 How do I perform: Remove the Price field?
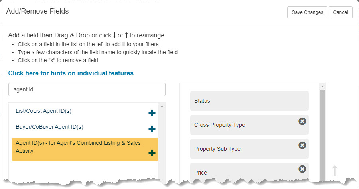(x=302, y=169)
